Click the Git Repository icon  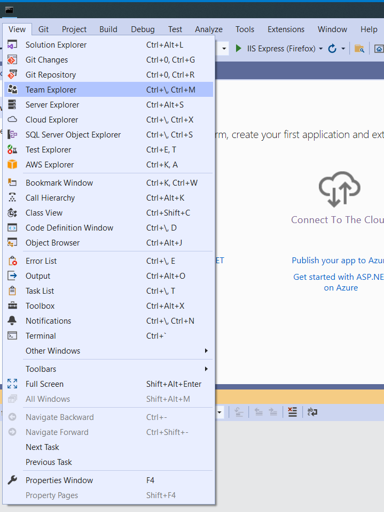tap(12, 75)
